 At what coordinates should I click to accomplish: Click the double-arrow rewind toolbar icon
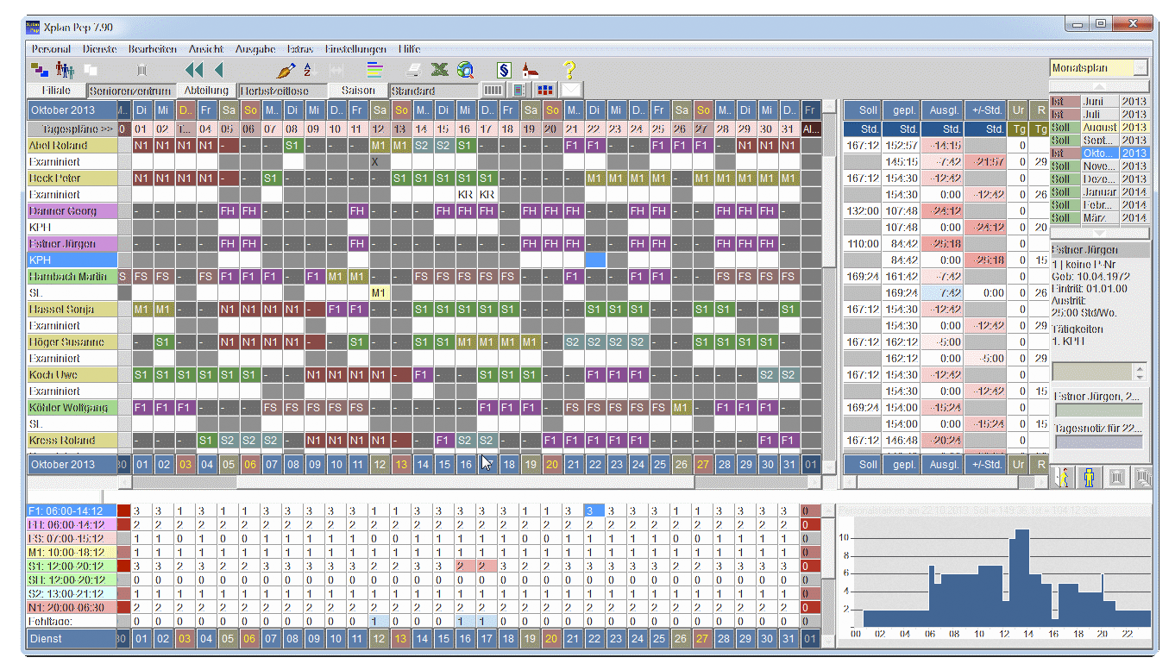[x=194, y=70]
